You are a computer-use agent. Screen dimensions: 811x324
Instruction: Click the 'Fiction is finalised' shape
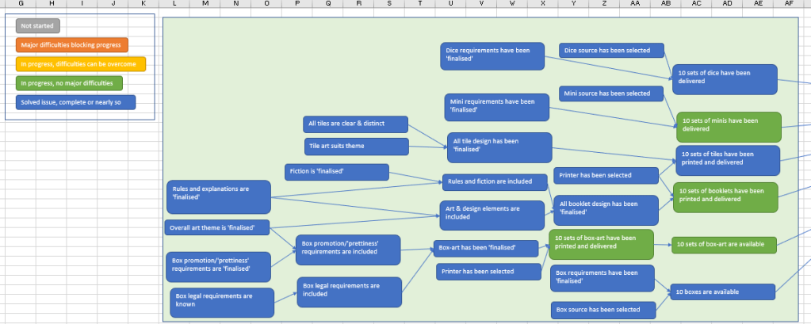[x=336, y=172]
